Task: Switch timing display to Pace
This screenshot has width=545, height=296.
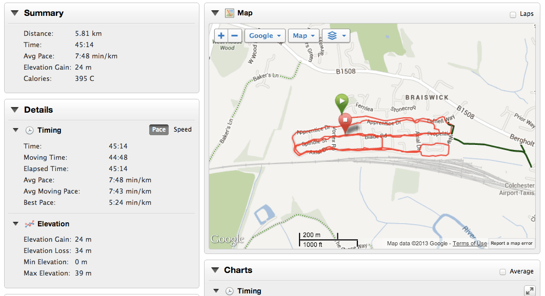Action: tap(159, 130)
